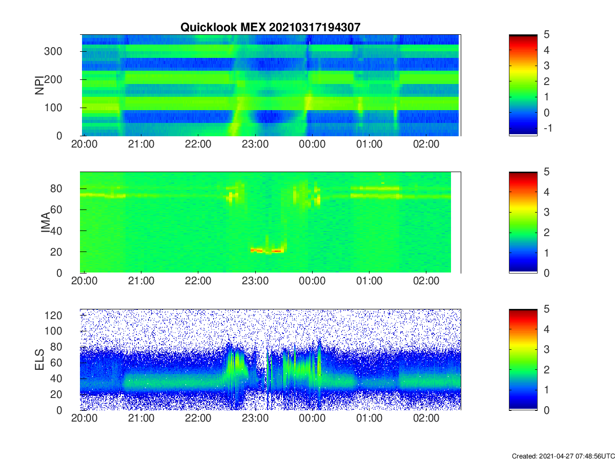615x461 pixels.
Task: Click the ELS spectrogram plot area
Action: [271, 360]
